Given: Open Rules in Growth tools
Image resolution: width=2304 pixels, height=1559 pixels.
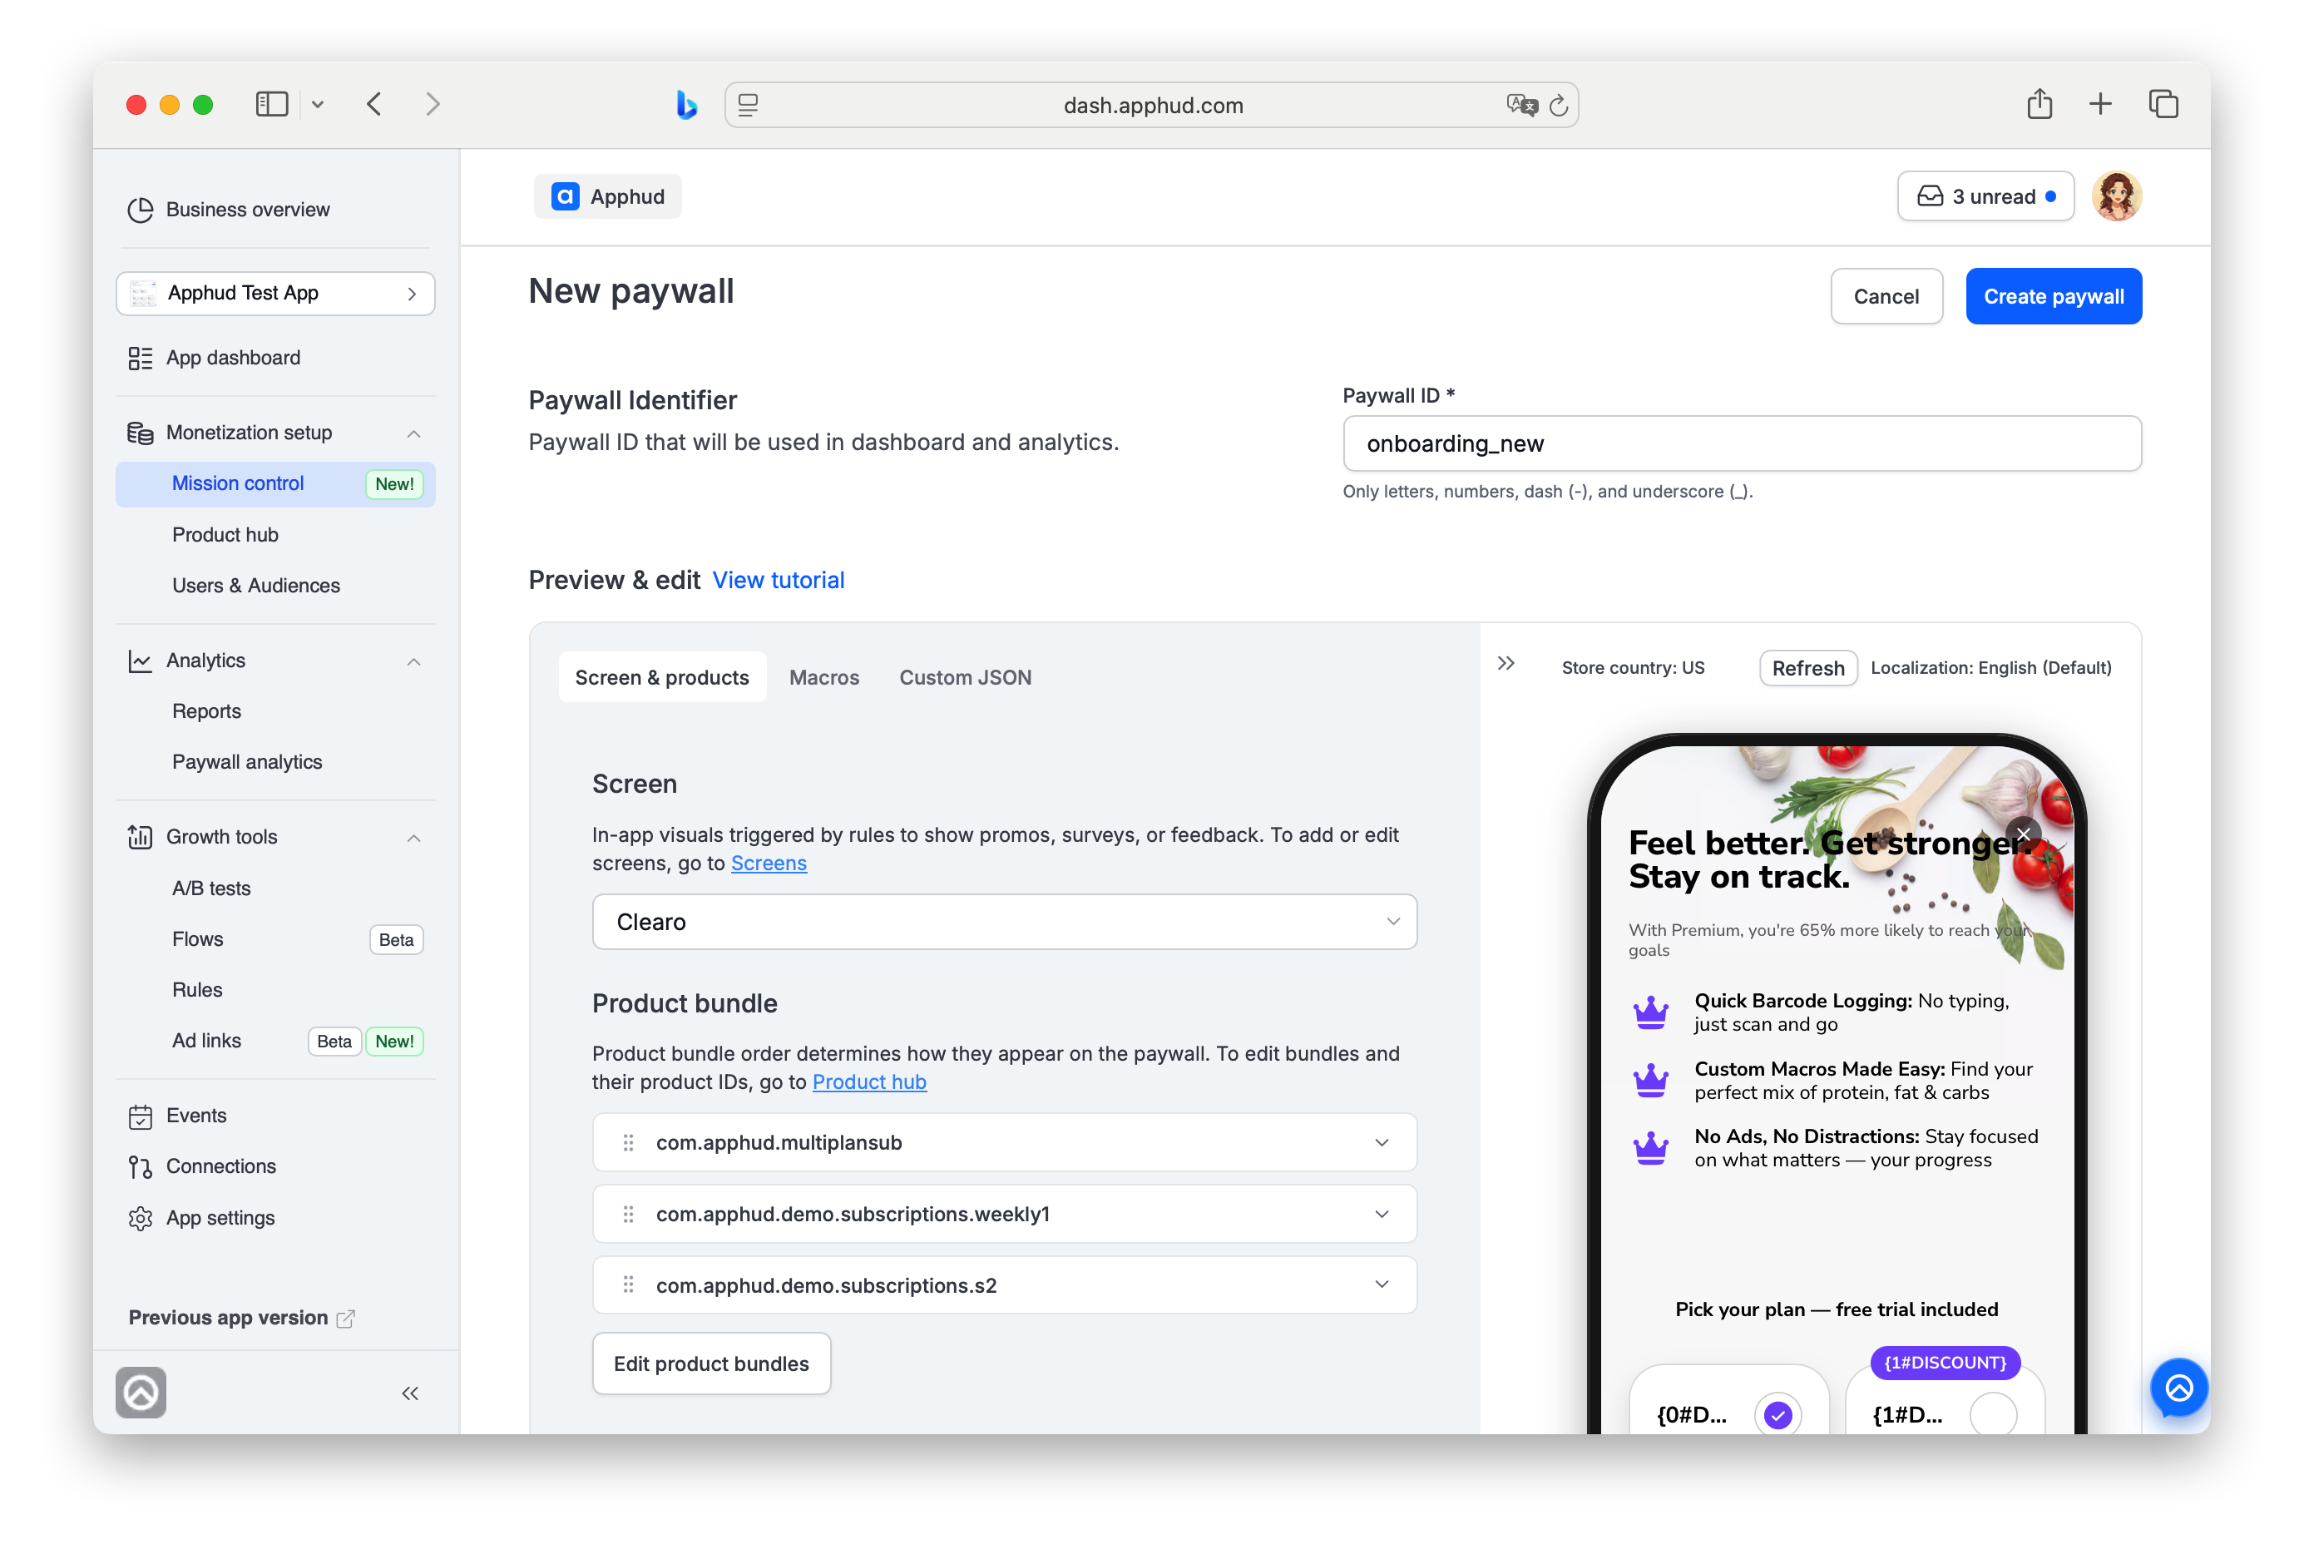Looking at the screenshot, I should (197, 990).
